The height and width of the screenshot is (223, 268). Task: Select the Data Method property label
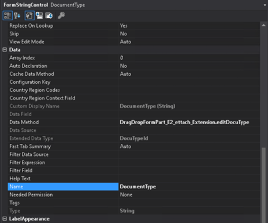point(24,122)
